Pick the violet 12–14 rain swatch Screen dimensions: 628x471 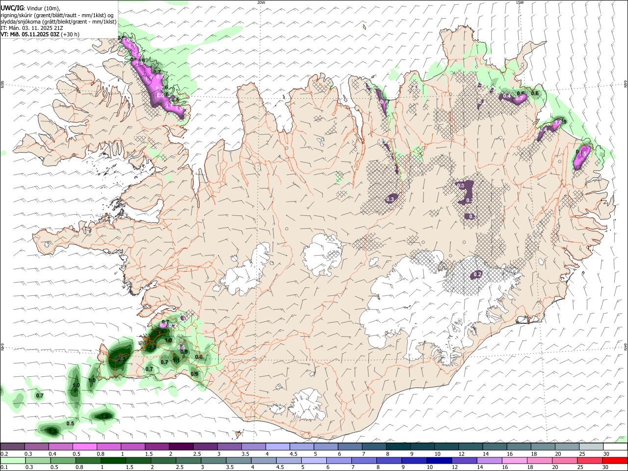tap(464, 461)
